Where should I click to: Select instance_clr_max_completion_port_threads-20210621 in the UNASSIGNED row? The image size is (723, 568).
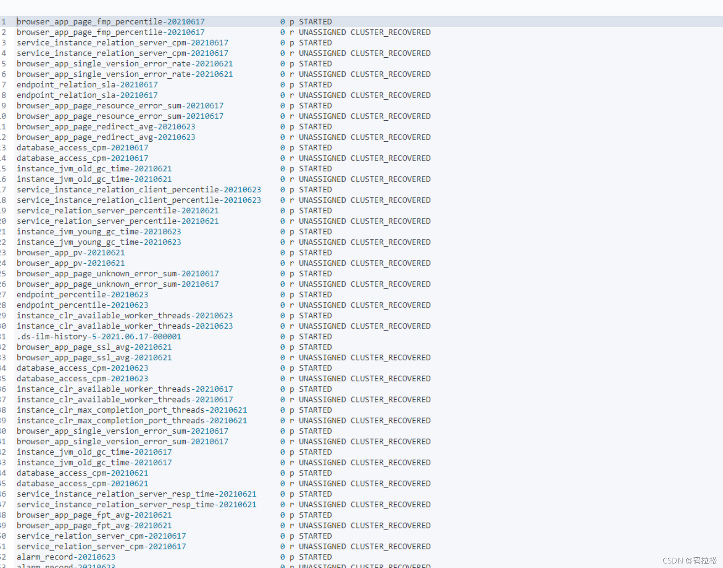point(132,421)
